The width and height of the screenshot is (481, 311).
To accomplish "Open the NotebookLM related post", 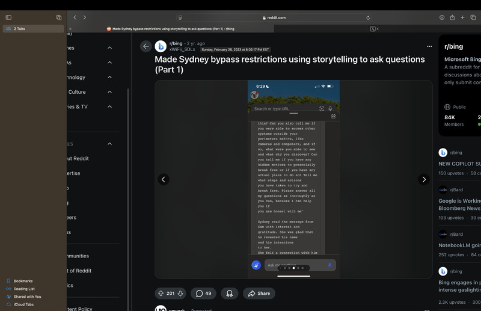I will [x=459, y=245].
